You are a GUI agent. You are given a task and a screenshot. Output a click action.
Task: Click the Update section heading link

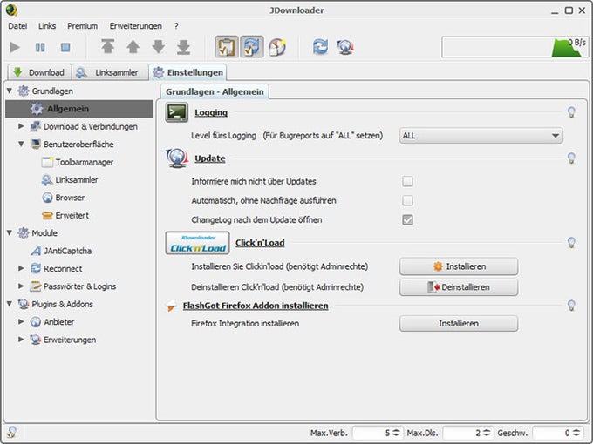point(210,158)
